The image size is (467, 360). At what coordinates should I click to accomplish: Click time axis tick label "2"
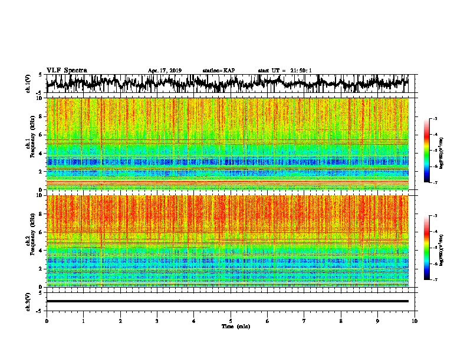120,321
